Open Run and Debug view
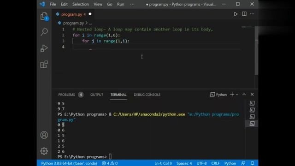The height and width of the screenshot is (166, 295). click(x=44, y=48)
